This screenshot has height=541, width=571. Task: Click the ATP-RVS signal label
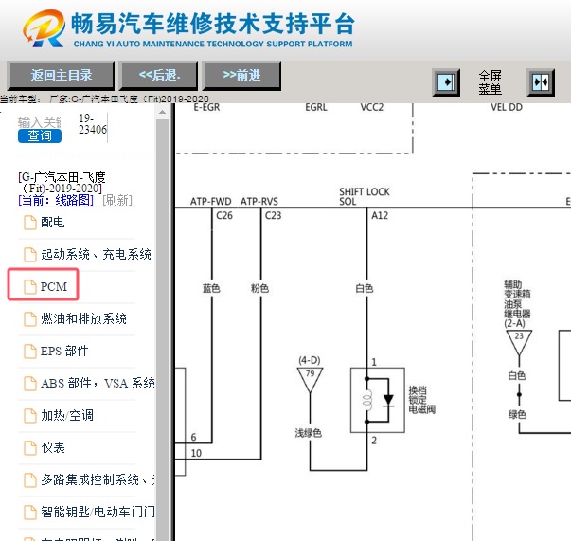click(259, 202)
